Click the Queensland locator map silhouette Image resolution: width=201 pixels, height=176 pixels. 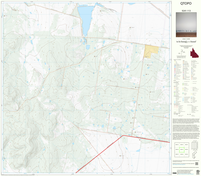tap(194, 53)
